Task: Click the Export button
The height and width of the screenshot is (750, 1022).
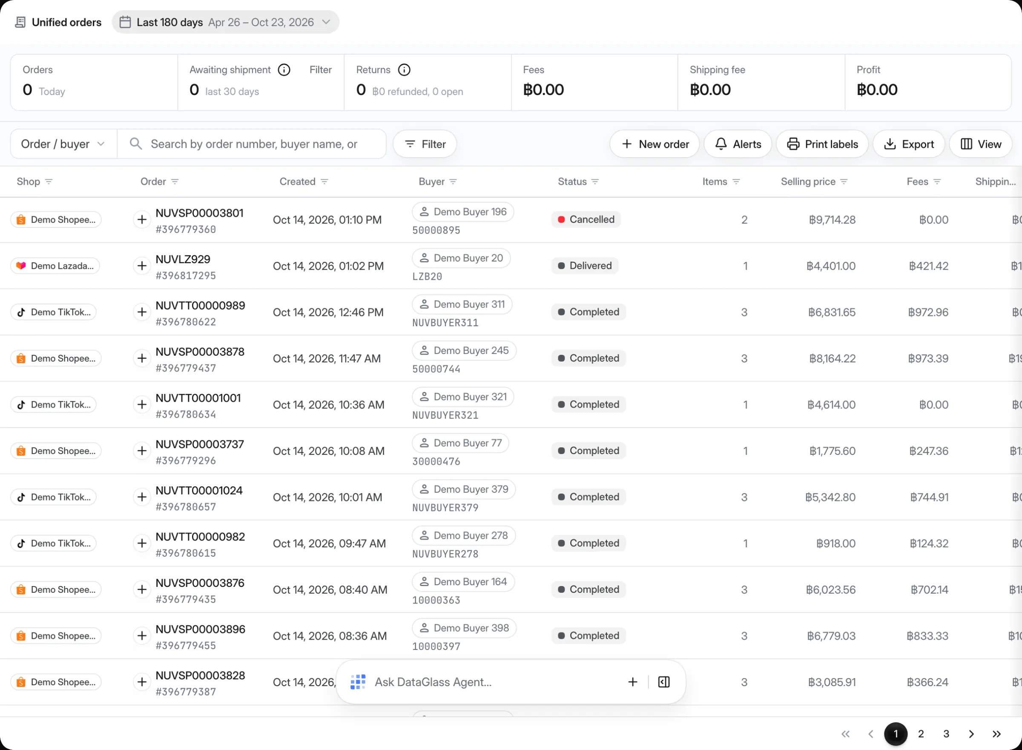Action: tap(909, 144)
